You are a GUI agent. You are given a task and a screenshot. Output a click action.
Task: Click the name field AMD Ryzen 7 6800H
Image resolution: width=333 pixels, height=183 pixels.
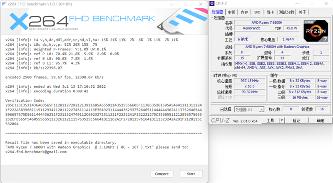click(x=267, y=22)
